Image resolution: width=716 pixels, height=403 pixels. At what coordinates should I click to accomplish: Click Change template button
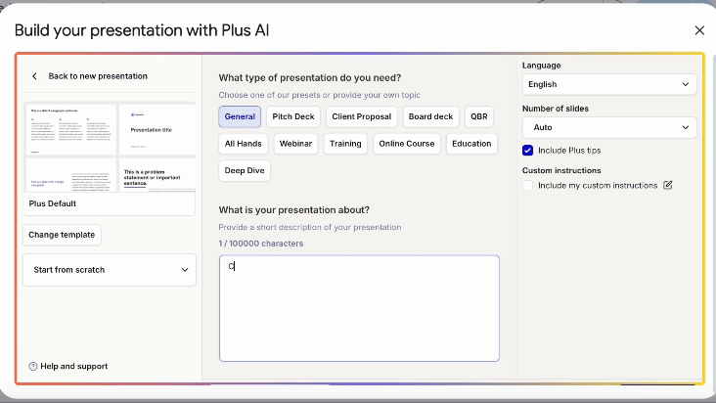[x=62, y=235]
